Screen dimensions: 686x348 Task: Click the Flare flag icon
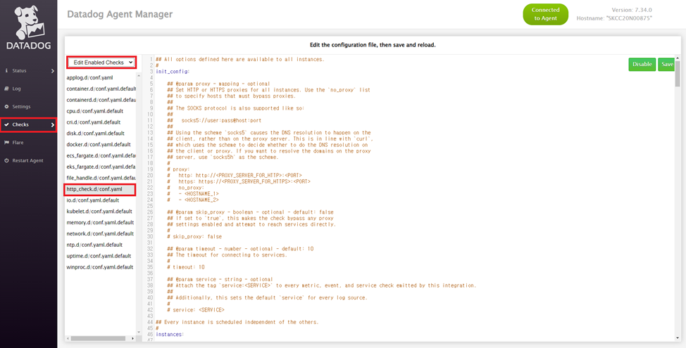6,143
